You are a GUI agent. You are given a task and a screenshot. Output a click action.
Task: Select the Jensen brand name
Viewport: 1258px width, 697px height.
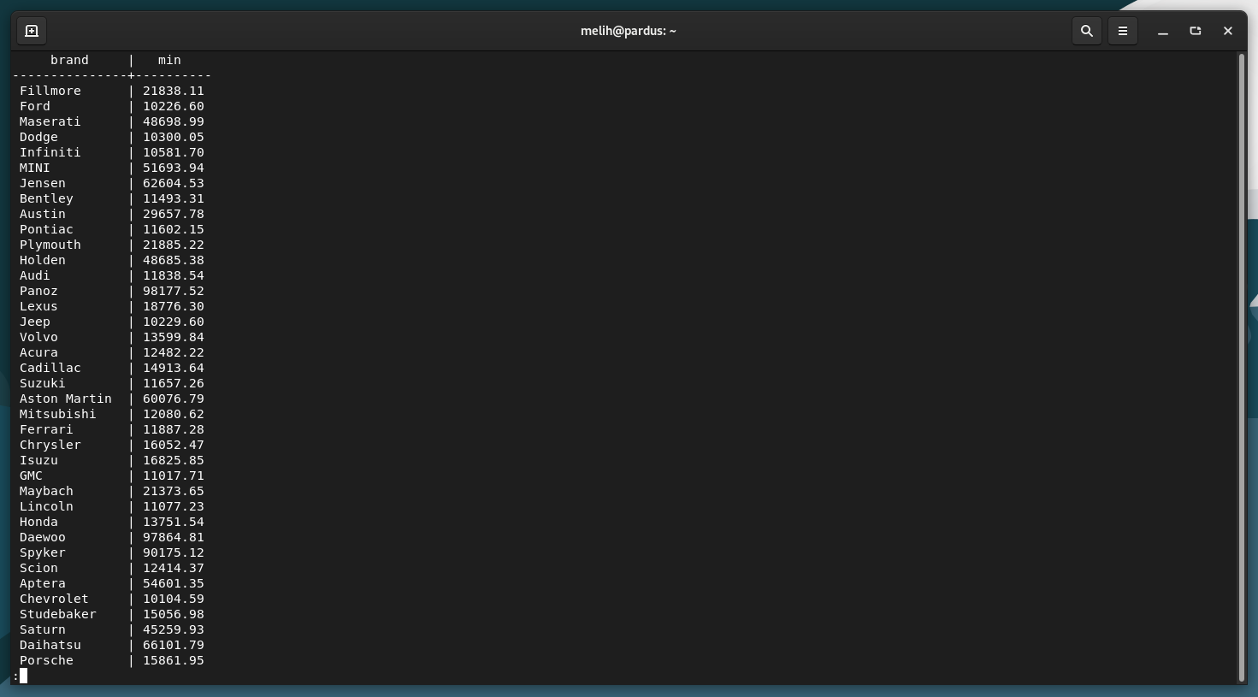pos(43,183)
